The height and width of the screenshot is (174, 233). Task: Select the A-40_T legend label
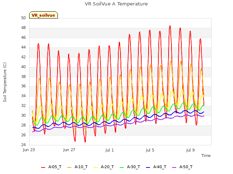(x=160, y=167)
